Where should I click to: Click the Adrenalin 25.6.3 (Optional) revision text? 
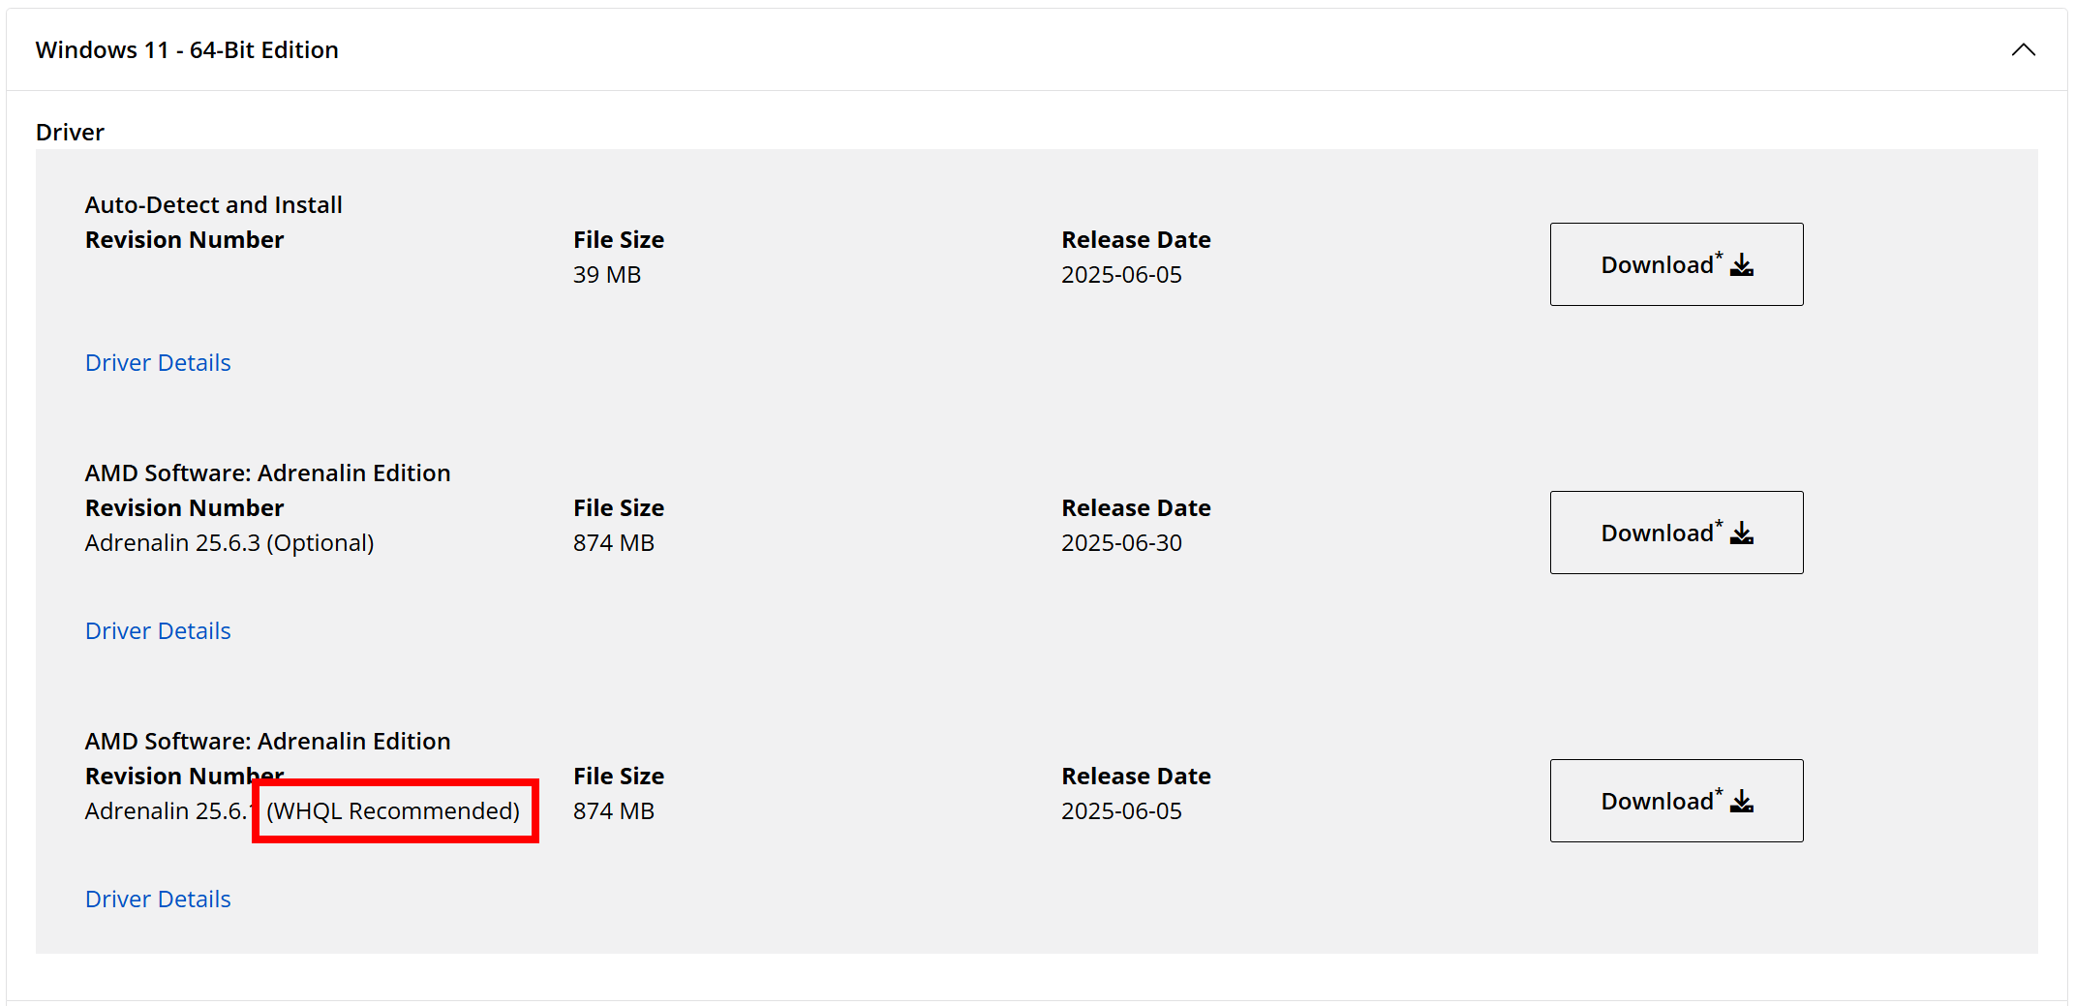(x=229, y=542)
